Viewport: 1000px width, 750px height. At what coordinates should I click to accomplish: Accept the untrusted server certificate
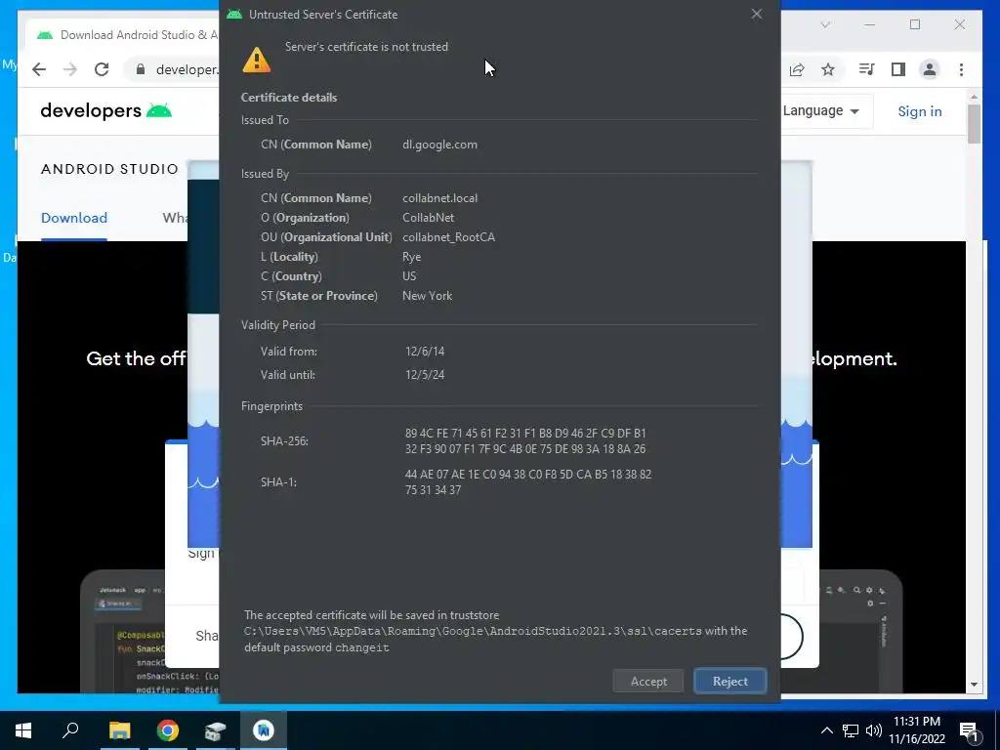click(648, 681)
